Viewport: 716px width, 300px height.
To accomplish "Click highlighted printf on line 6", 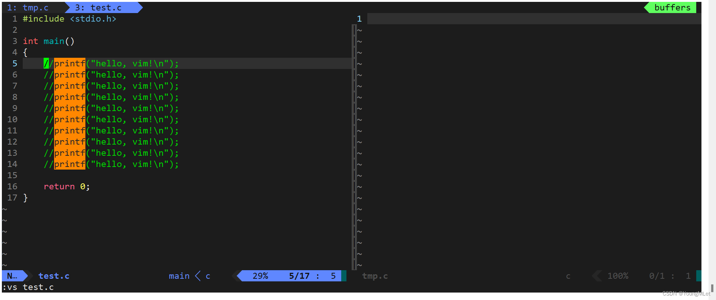I will coord(70,75).
